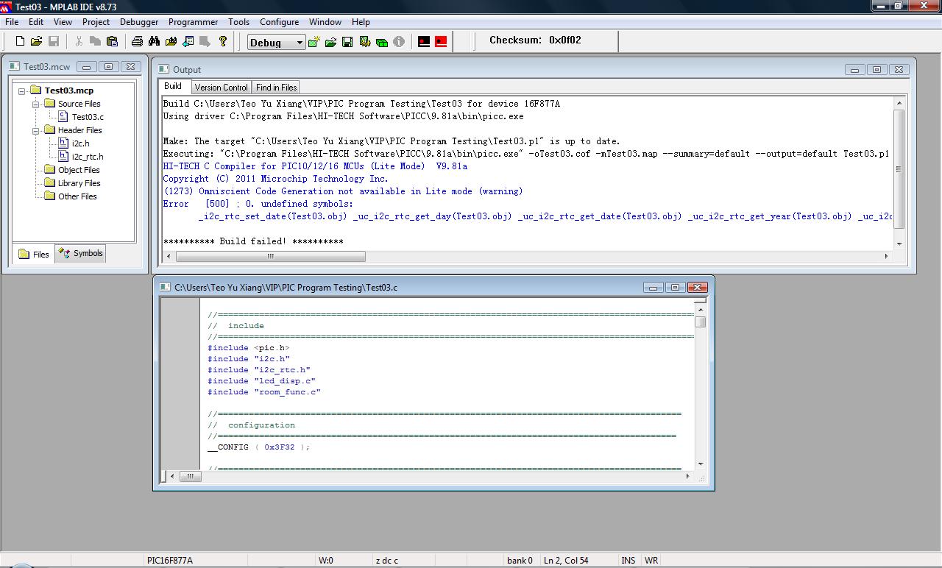Screen dimensions: 942x568
Task: Click the Find in Files icon
Action: (x=171, y=42)
